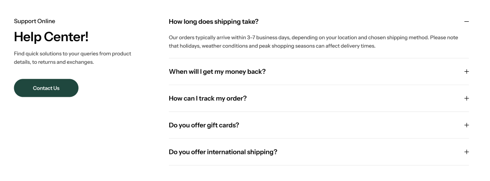
Task: Click the 'How long does shipping take?' heading
Action: click(x=214, y=21)
